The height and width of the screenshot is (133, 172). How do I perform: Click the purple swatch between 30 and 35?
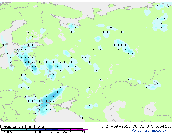61,129
